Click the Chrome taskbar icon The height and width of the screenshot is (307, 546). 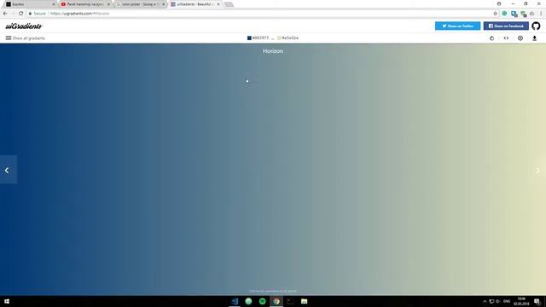[x=276, y=301]
